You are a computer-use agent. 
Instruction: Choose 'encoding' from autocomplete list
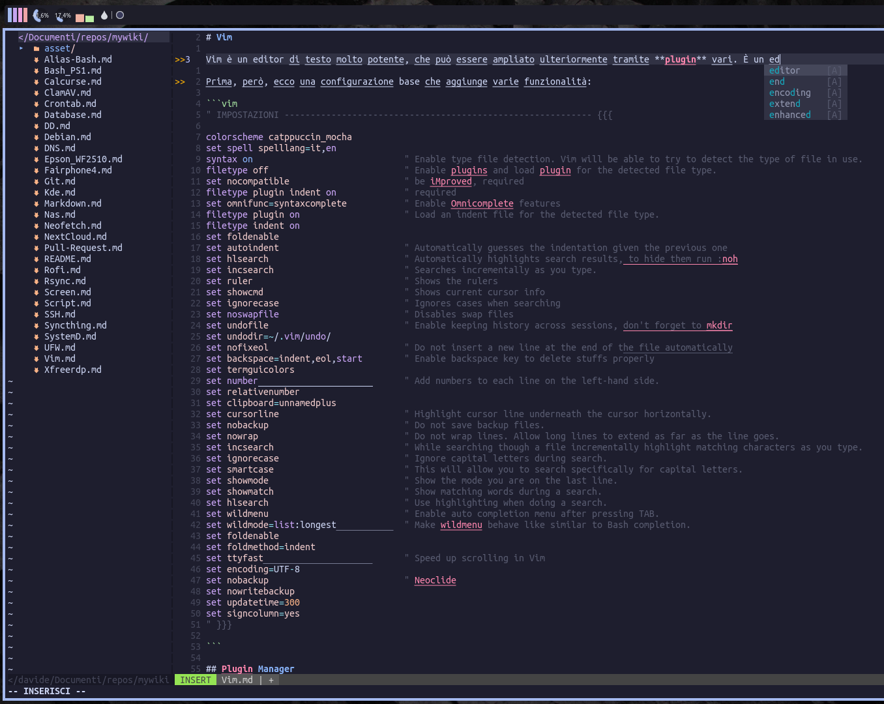tap(806, 93)
